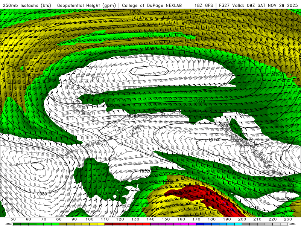Click the 10140 contour label inside the white closed low
This screenshot has width=301, height=226.
pyautogui.click(x=214, y=140)
